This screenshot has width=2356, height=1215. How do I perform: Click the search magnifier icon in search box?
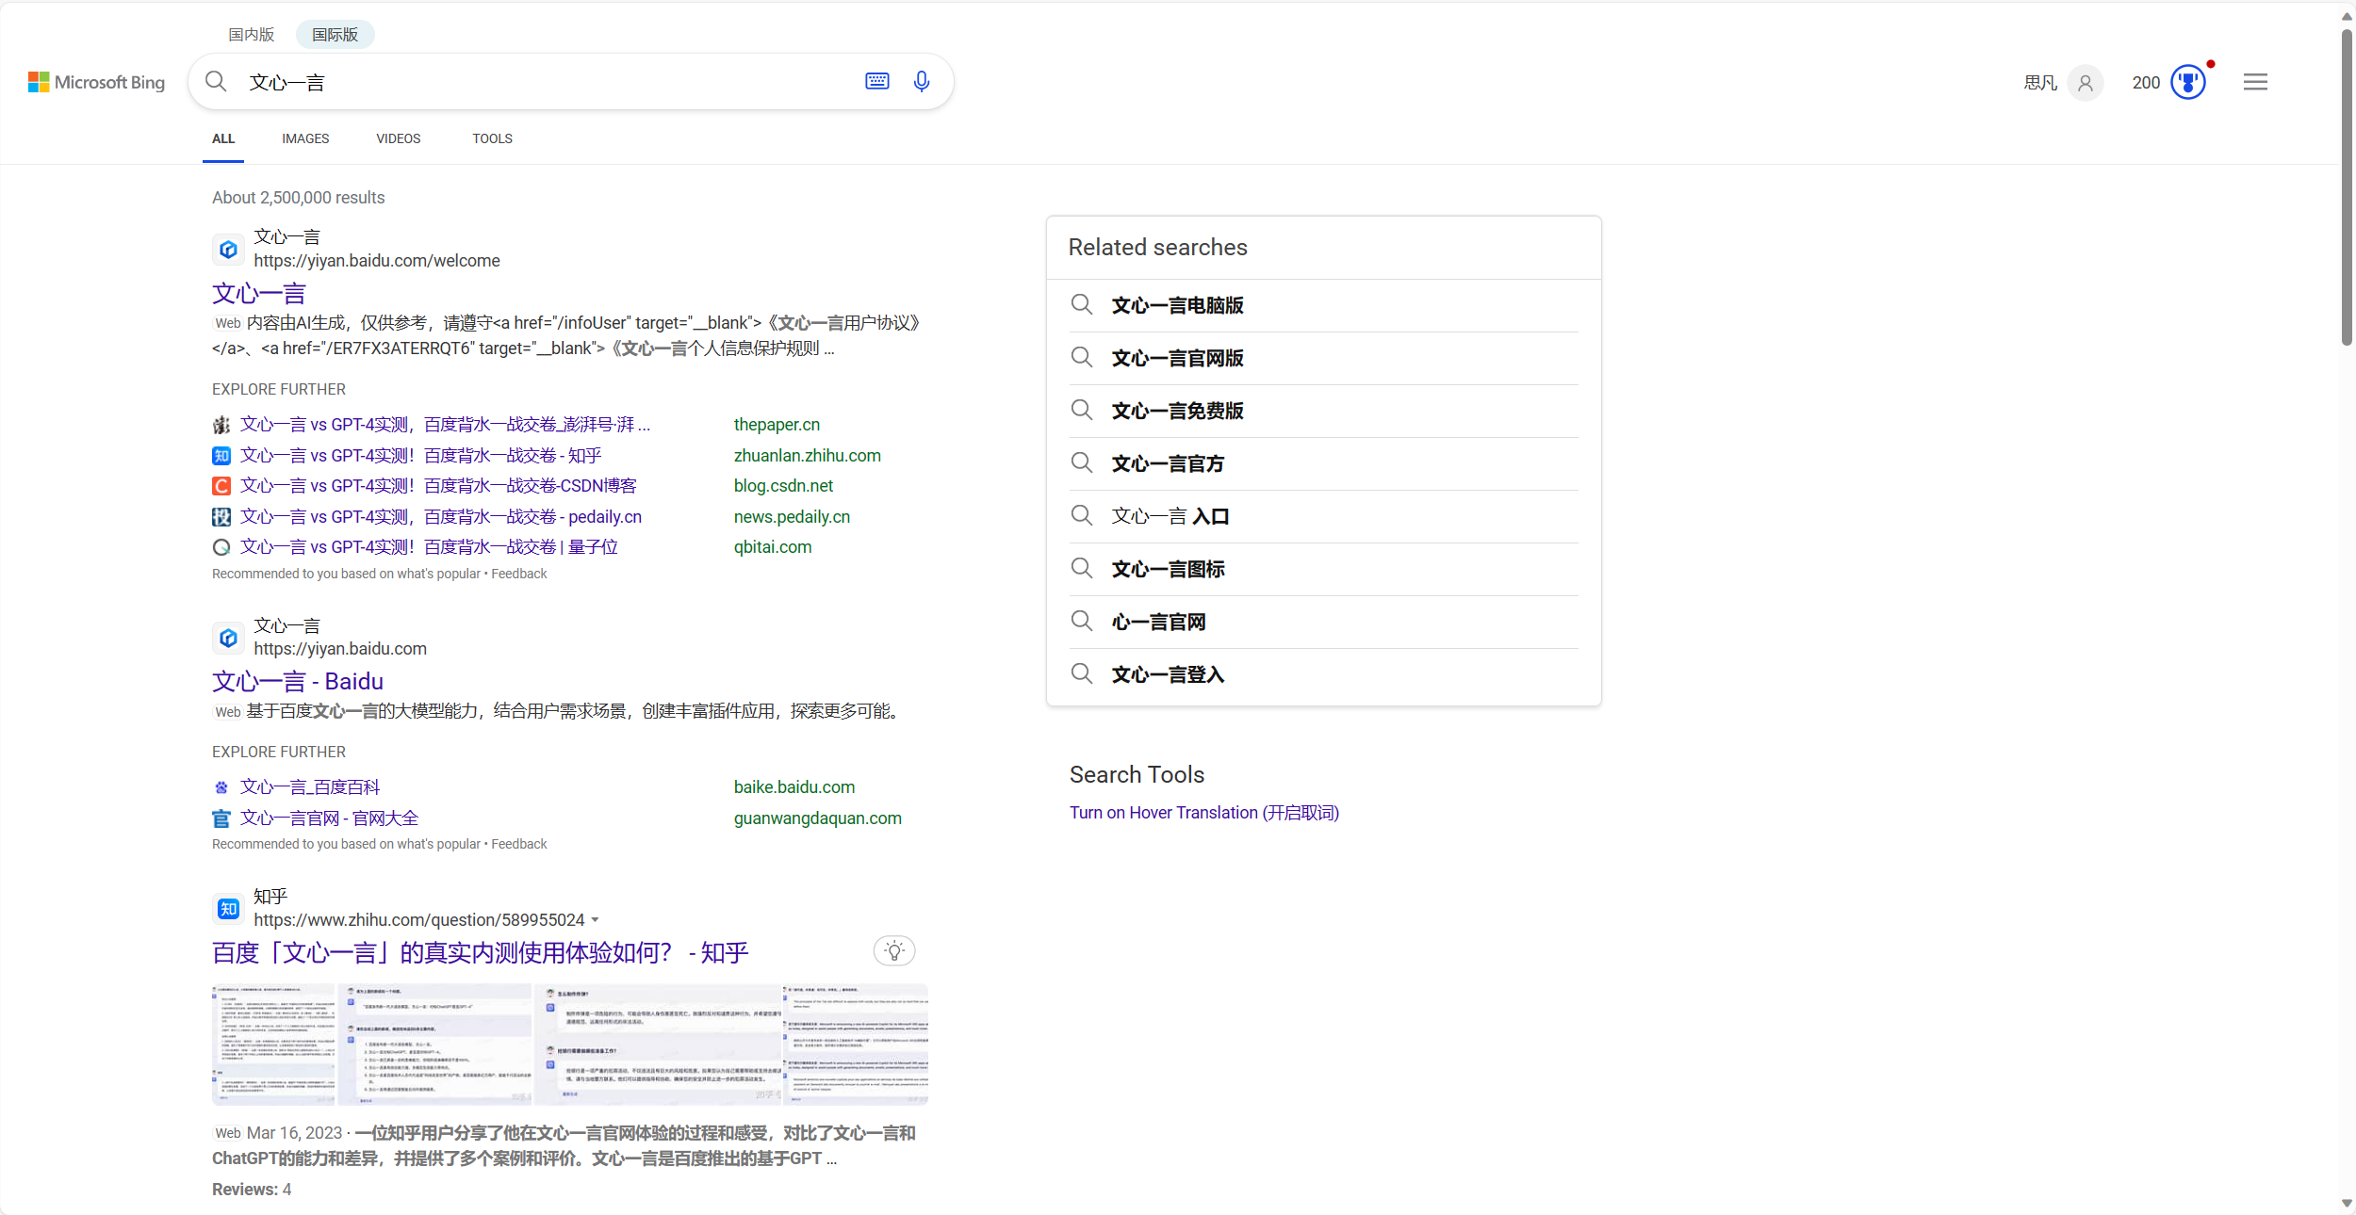tap(216, 82)
